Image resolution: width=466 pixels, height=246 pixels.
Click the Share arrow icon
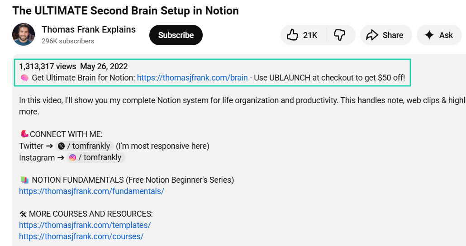tap(372, 35)
